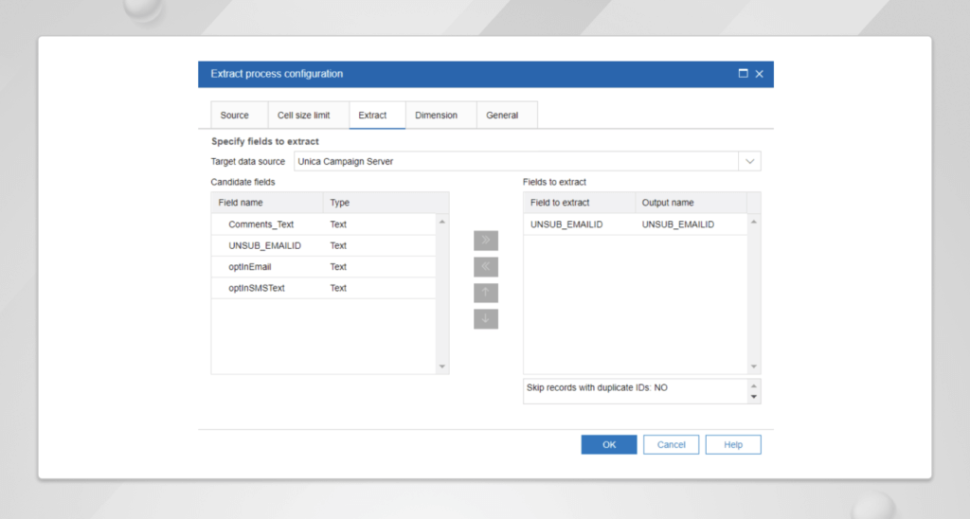Screen dimensions: 970x519
Task: Go to the Dimension tab
Action: click(436, 116)
